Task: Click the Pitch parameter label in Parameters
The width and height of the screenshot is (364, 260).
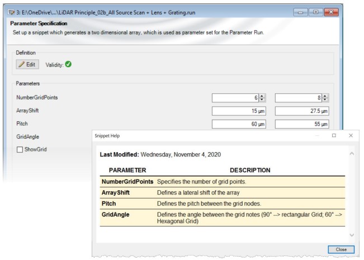Action: click(22, 124)
